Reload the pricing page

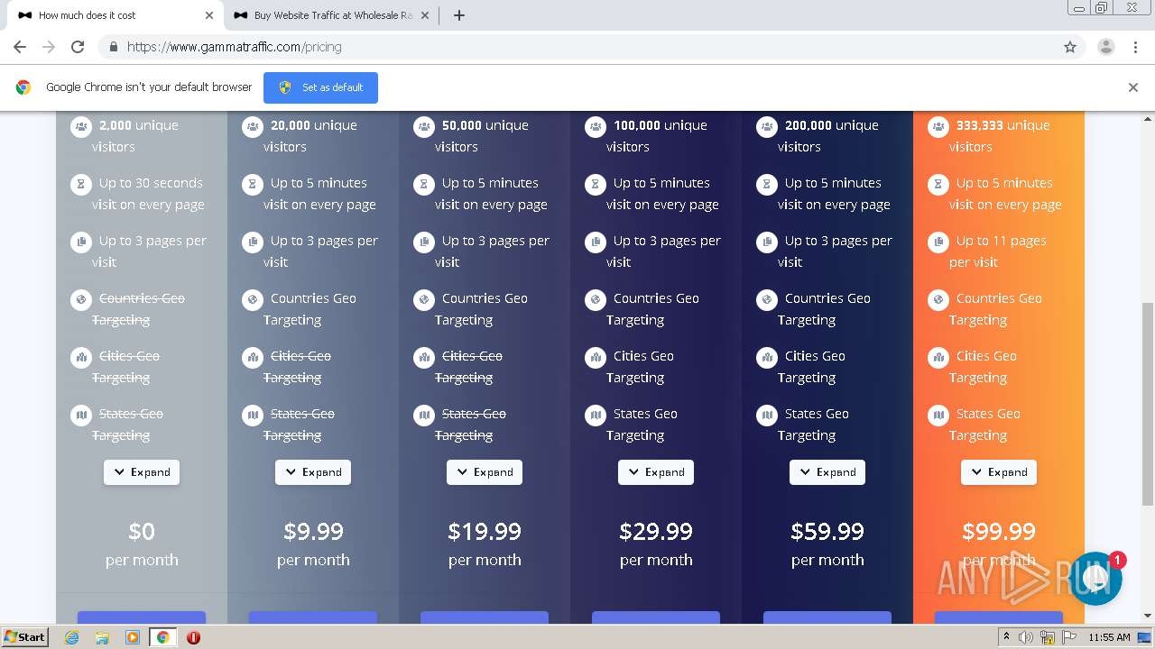[78, 47]
